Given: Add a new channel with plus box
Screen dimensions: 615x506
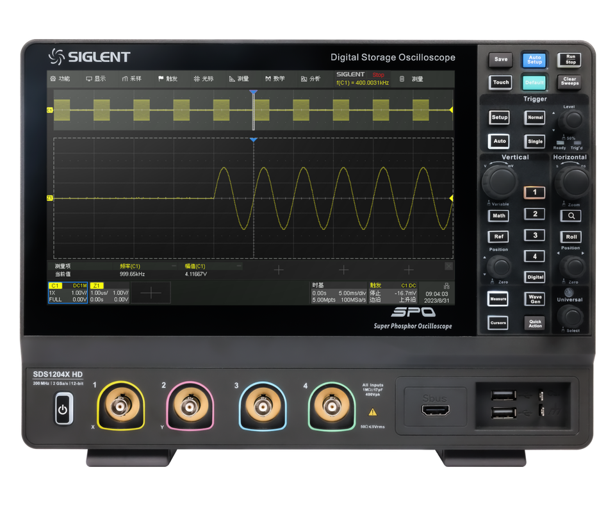Looking at the screenshot, I should [151, 293].
